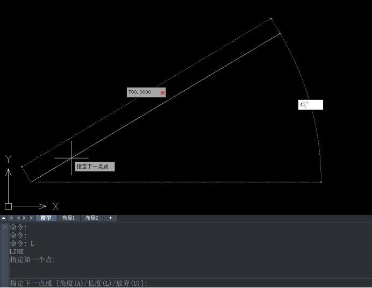
Task: Open the 布局2 layout tab
Action: click(91, 218)
